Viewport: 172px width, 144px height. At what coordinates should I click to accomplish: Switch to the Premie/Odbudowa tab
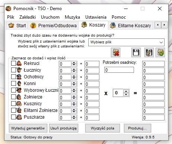point(53,25)
